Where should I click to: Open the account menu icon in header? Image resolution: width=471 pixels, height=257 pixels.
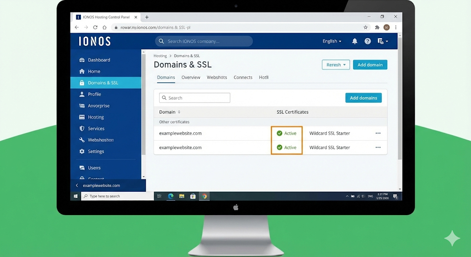pos(383,41)
